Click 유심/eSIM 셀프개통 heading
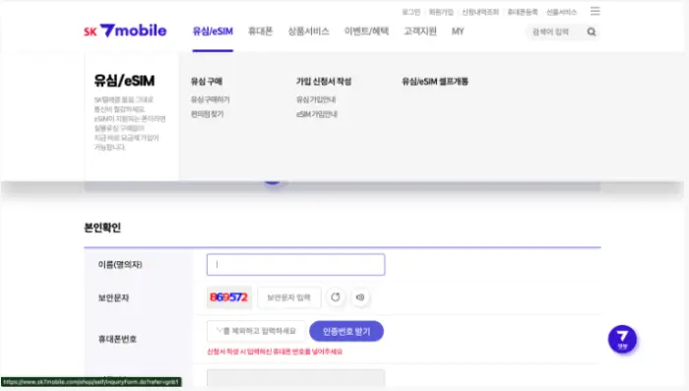 point(435,82)
